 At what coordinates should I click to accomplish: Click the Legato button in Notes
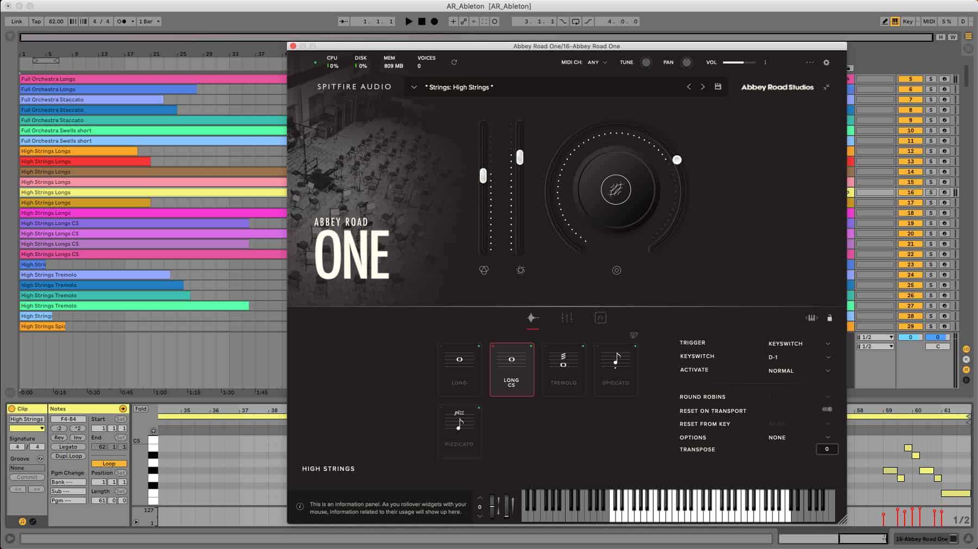(68, 447)
